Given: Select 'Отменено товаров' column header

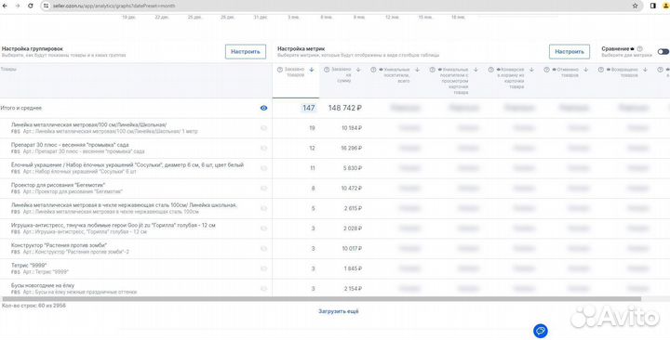Looking at the screenshot, I should (x=566, y=72).
